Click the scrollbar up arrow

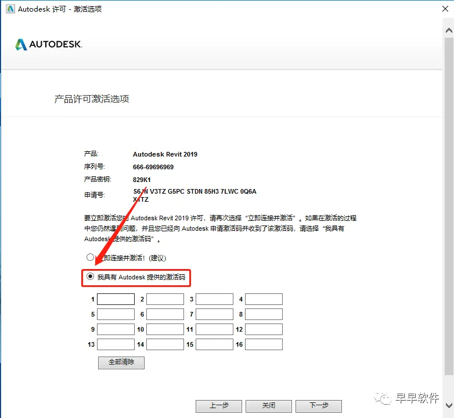coord(449,30)
